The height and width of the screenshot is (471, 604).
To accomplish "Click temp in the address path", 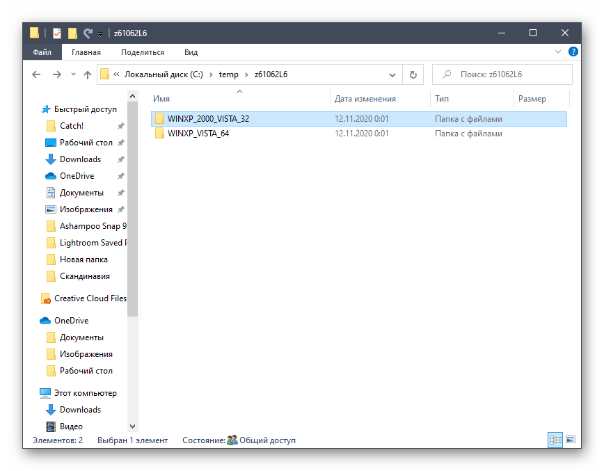I will [229, 74].
